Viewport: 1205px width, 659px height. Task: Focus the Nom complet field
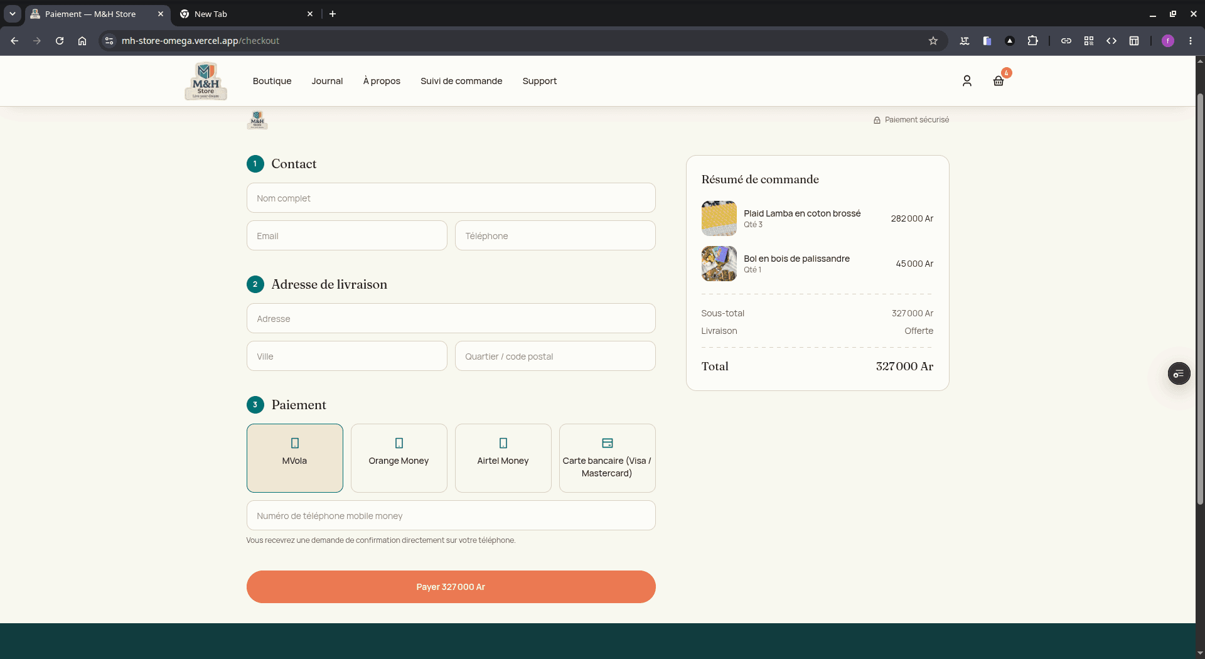[451, 198]
